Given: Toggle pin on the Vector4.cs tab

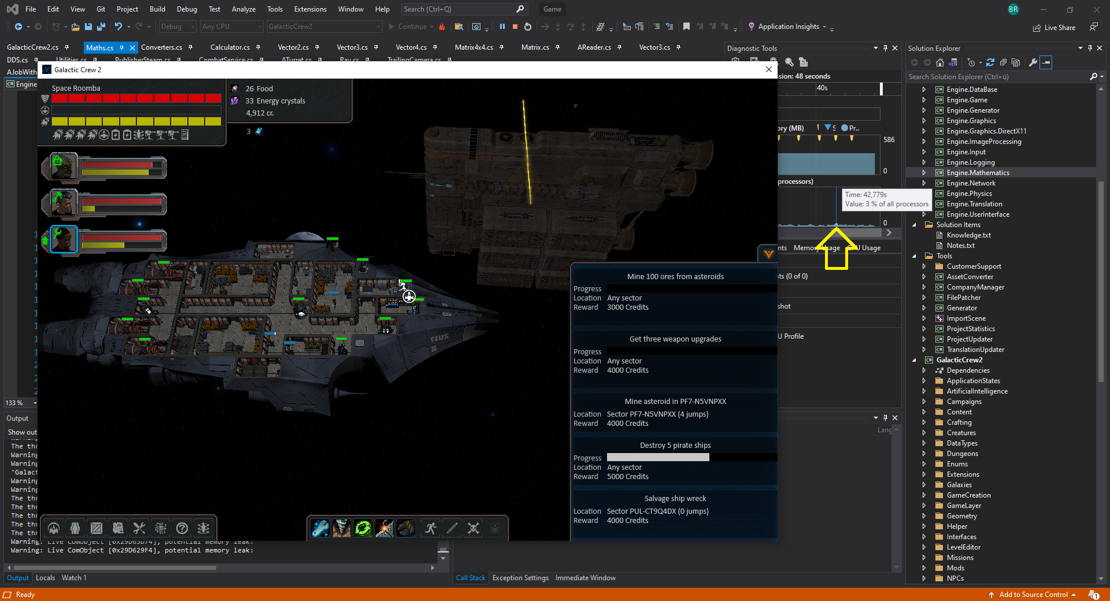Looking at the screenshot, I should point(435,47).
